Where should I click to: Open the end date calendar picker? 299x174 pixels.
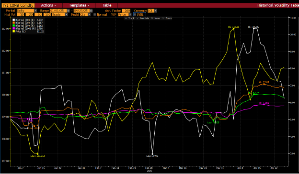[91, 11]
